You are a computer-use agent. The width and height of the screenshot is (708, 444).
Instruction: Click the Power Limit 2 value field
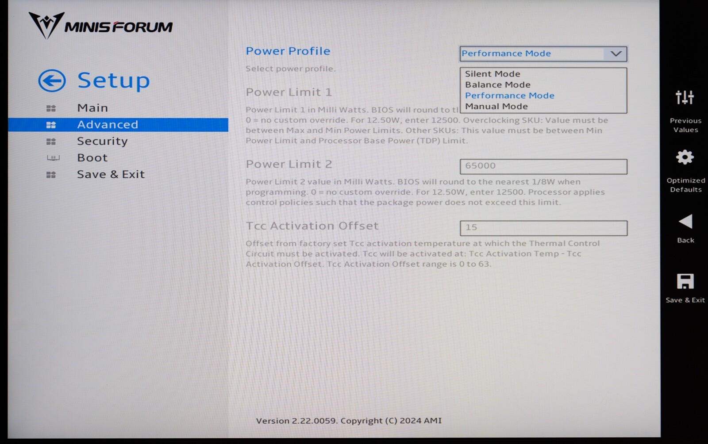click(543, 166)
